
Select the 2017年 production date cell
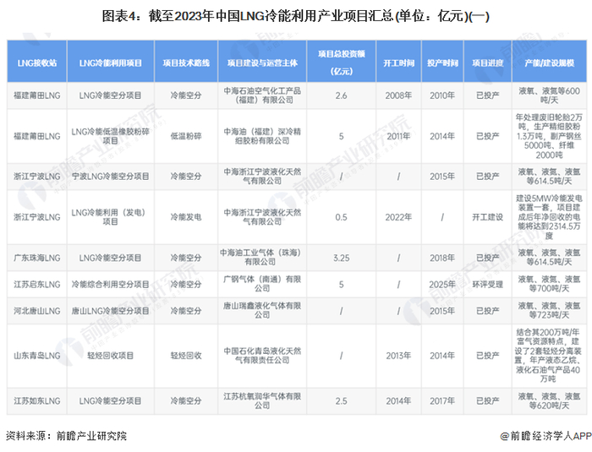442,401
